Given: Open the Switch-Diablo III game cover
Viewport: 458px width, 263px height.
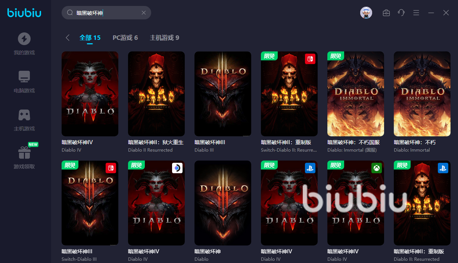Looking at the screenshot, I should (90, 203).
